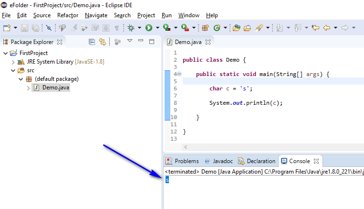
Task: Click the green Run button
Action: coord(149,28)
